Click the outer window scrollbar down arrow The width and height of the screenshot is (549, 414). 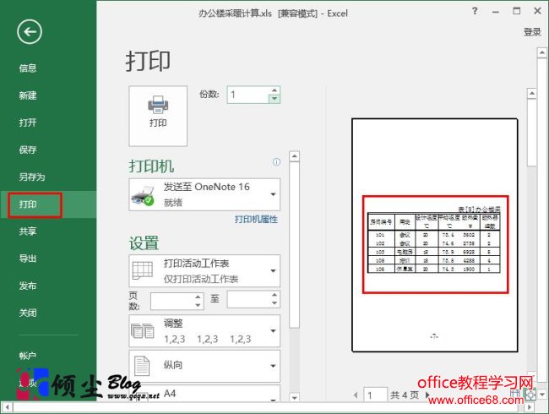click(x=542, y=395)
